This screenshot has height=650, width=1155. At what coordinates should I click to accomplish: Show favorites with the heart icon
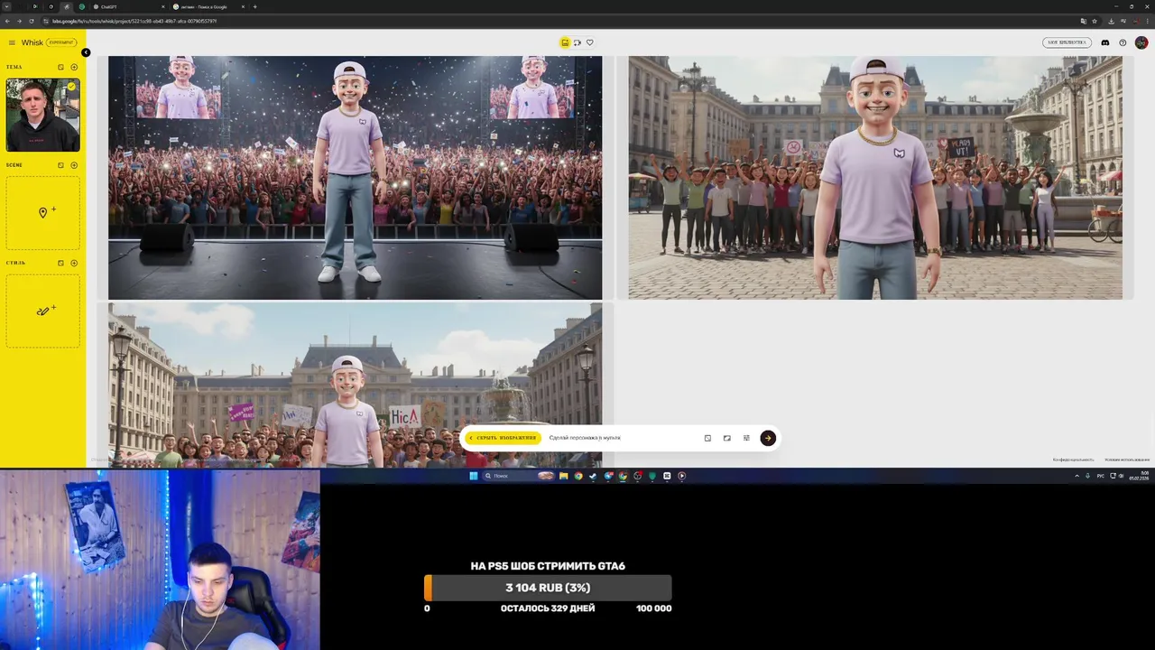coord(590,42)
